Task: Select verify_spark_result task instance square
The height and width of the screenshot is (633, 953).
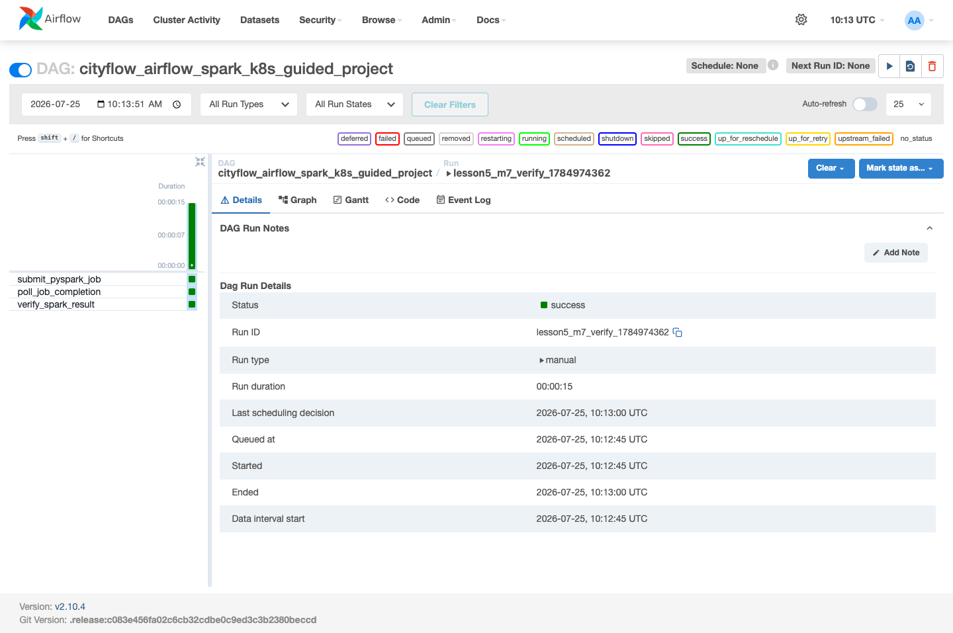Action: click(x=192, y=304)
